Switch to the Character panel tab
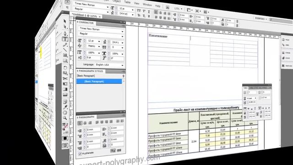The height and width of the screenshot is (165, 293). (86, 22)
